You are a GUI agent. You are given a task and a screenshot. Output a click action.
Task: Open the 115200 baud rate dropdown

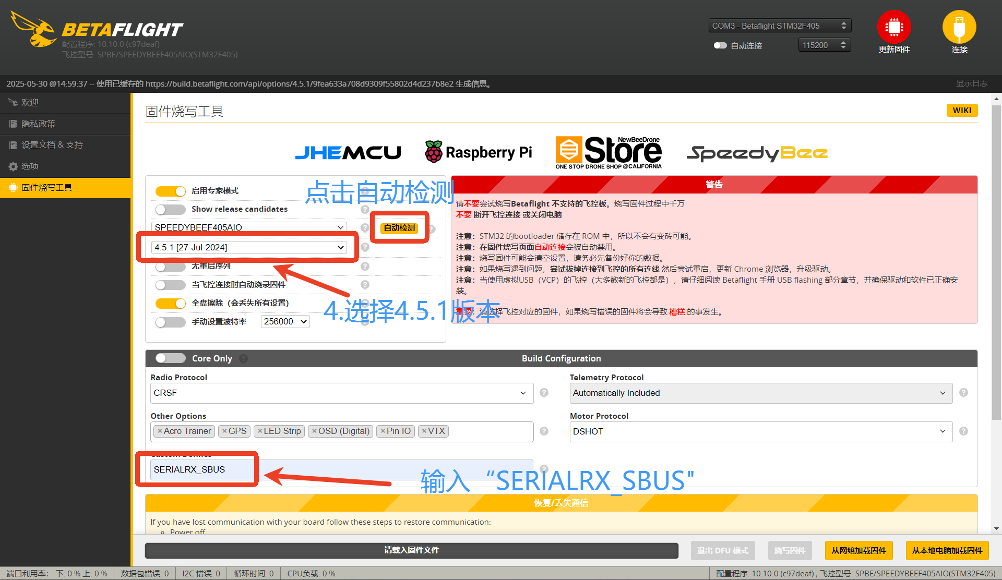[x=825, y=45]
